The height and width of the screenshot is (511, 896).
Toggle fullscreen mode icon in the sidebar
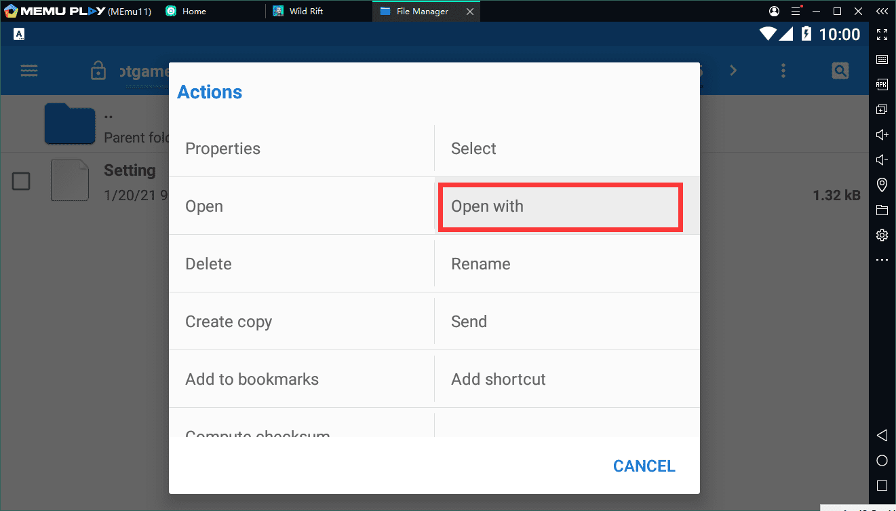pos(882,35)
